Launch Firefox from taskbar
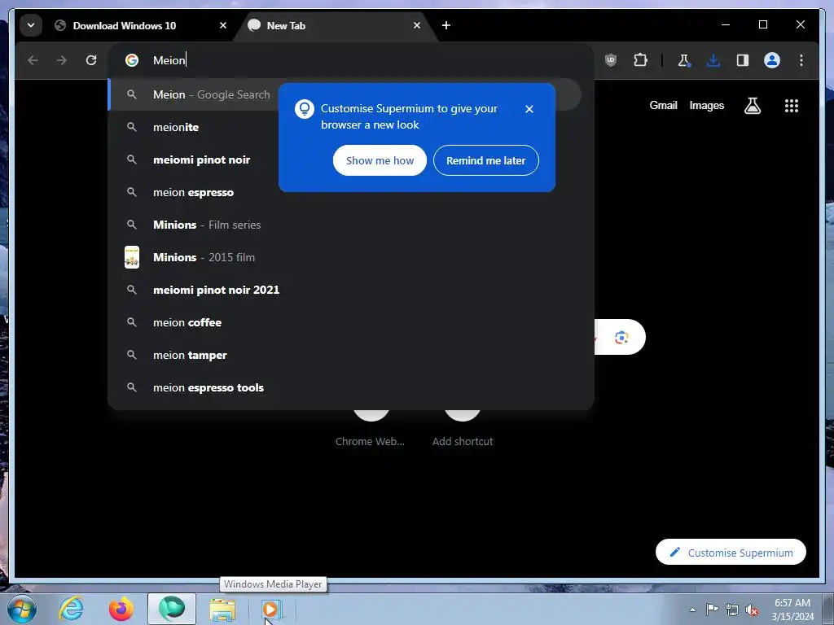834x625 pixels. 121,609
